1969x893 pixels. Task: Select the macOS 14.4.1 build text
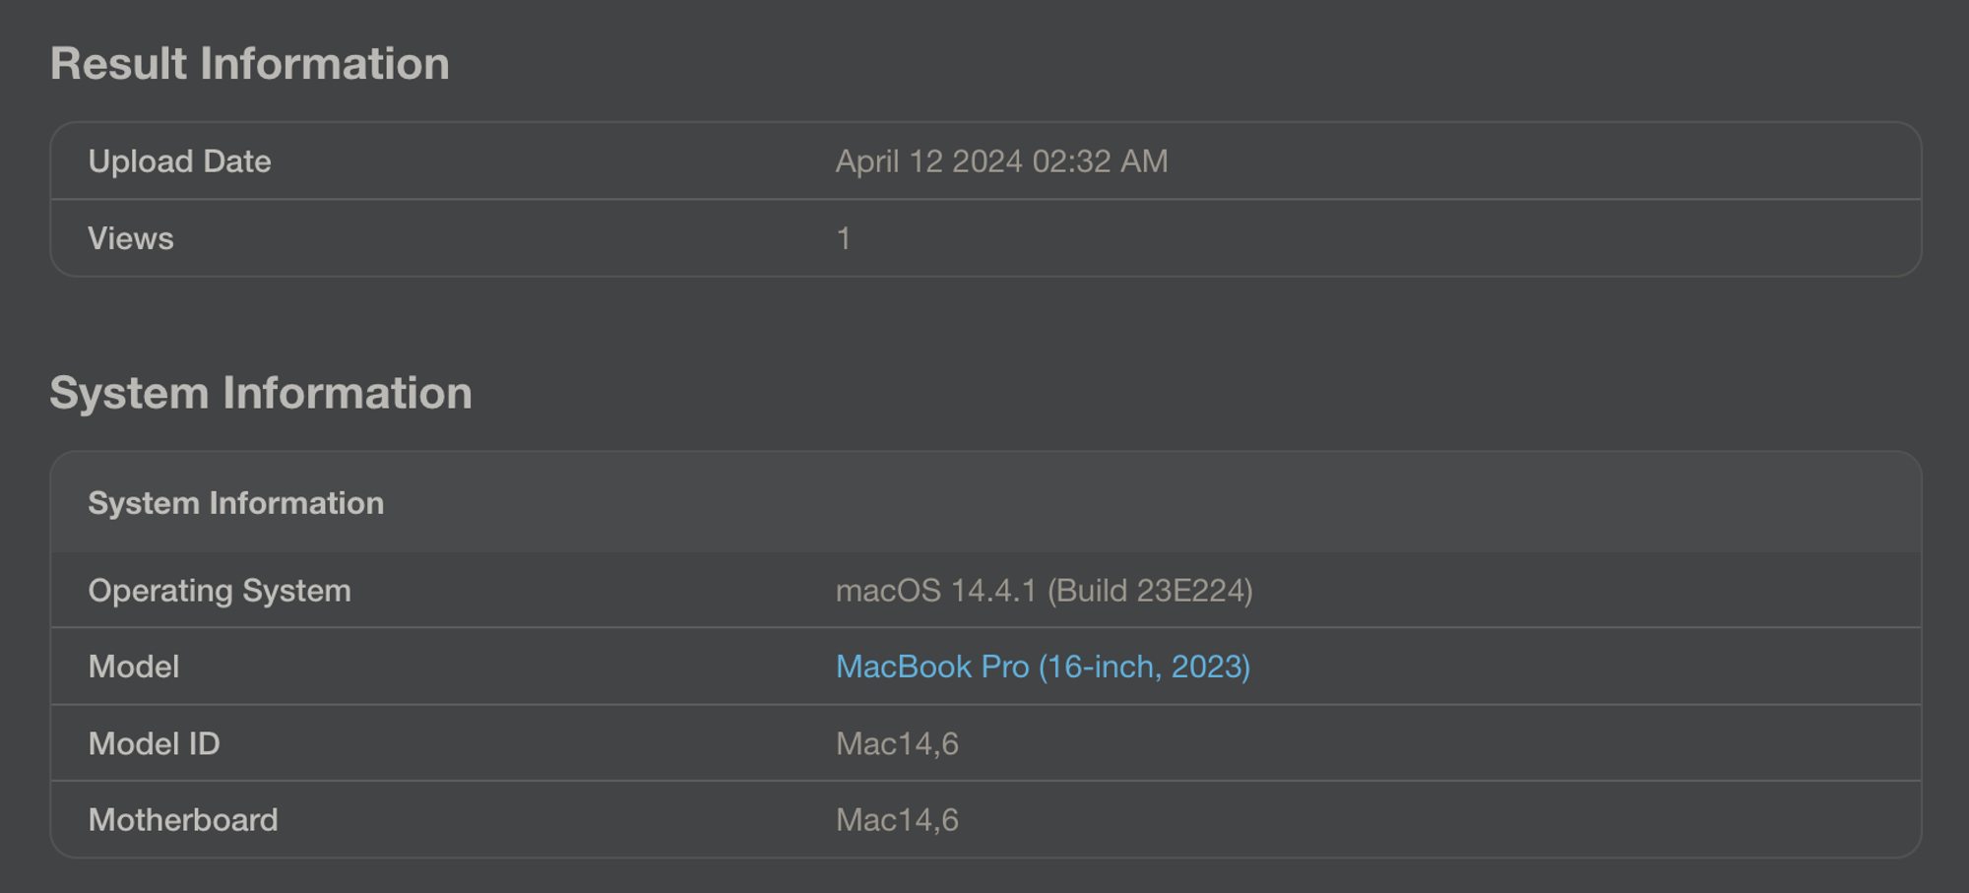point(1045,591)
